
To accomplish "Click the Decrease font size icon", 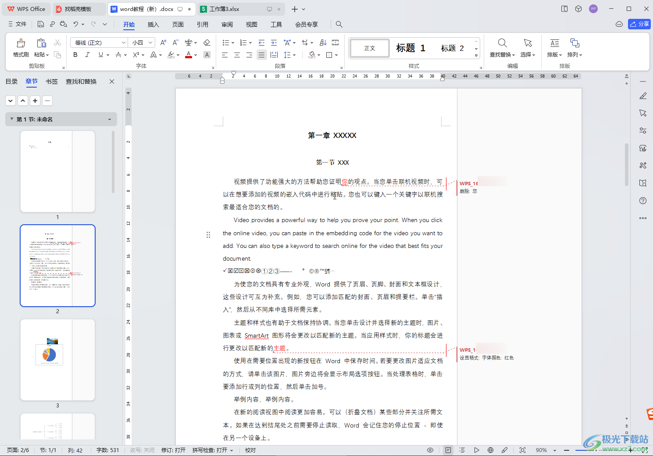I will click(x=175, y=42).
